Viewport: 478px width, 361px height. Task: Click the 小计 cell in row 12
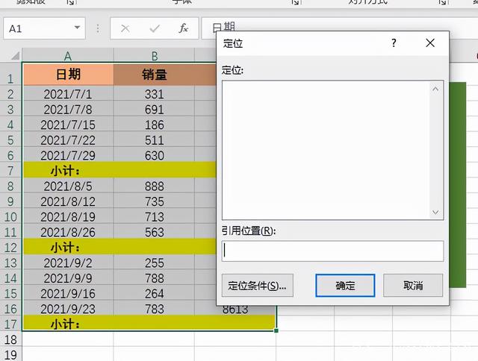click(68, 247)
